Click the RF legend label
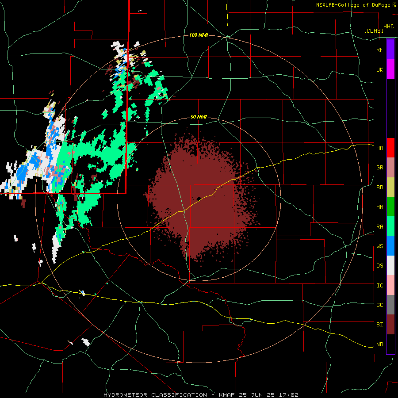This screenshot has width=398, height=398. (x=379, y=50)
